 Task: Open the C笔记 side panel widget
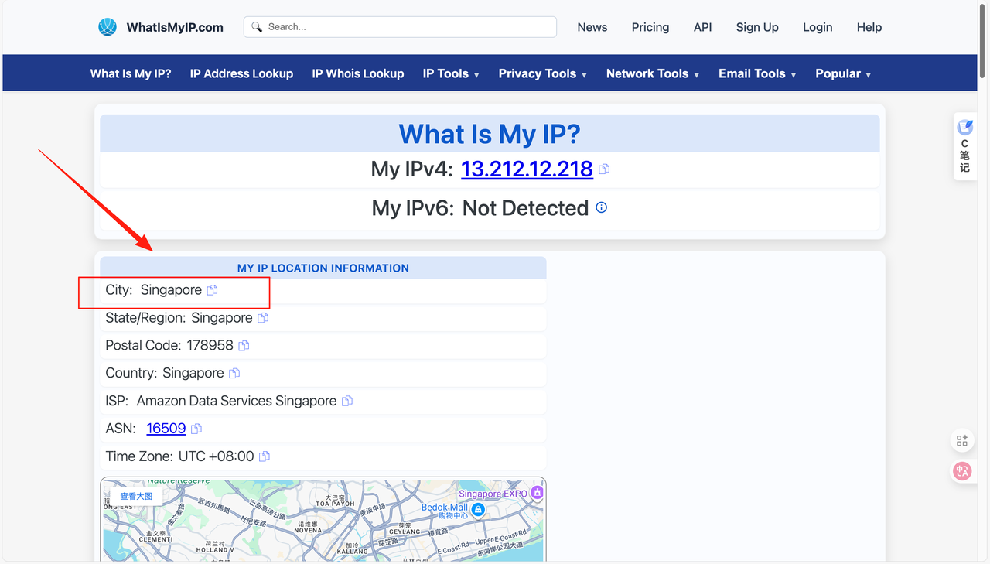pyautogui.click(x=964, y=146)
